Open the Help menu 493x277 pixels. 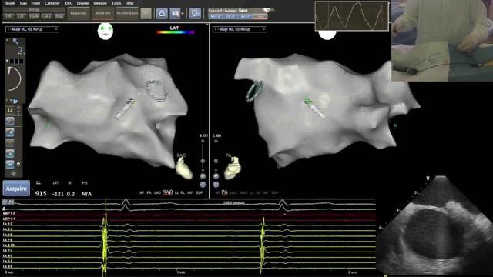pyautogui.click(x=129, y=3)
